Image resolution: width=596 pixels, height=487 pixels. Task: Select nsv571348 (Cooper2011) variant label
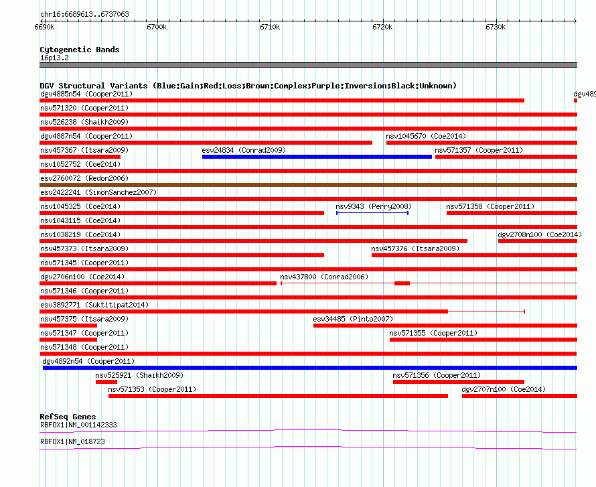84,347
